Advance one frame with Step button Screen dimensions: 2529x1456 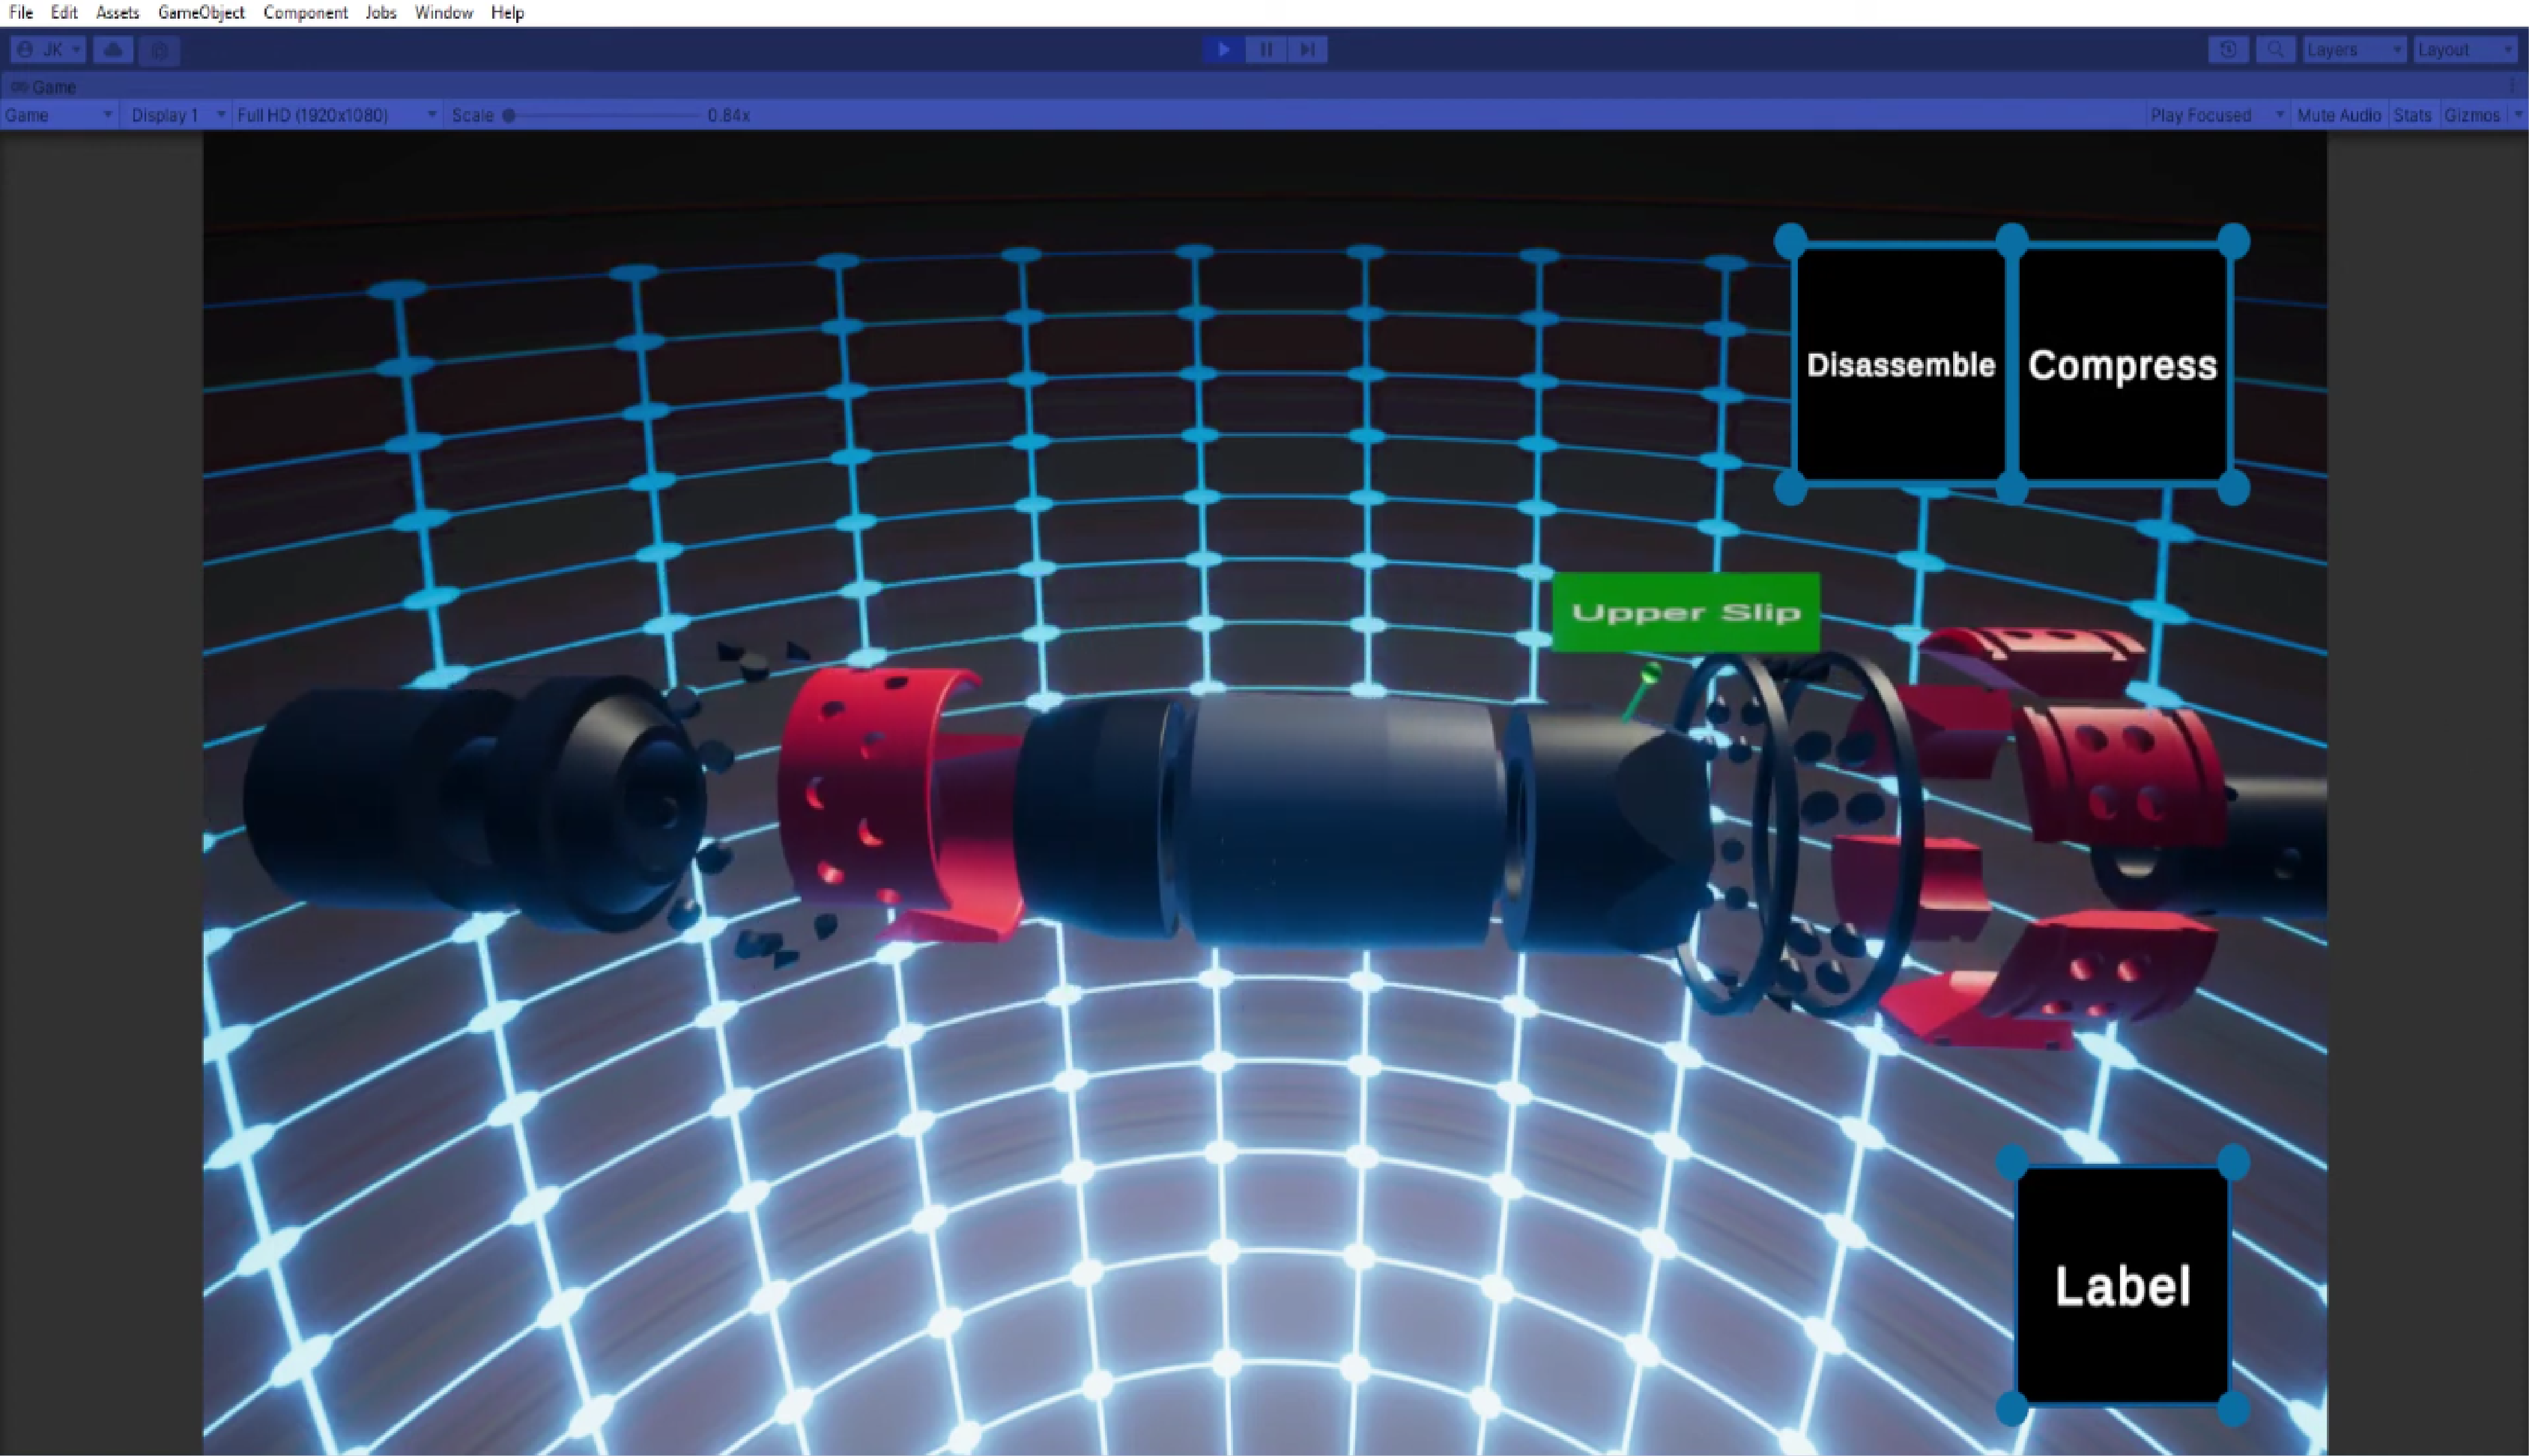click(x=1307, y=49)
